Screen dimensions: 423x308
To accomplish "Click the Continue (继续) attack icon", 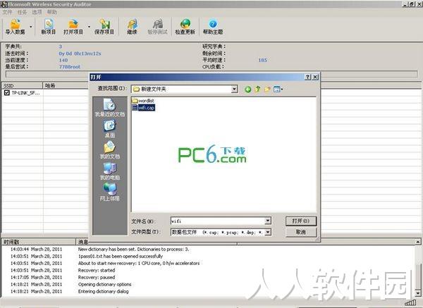I will (132, 27).
